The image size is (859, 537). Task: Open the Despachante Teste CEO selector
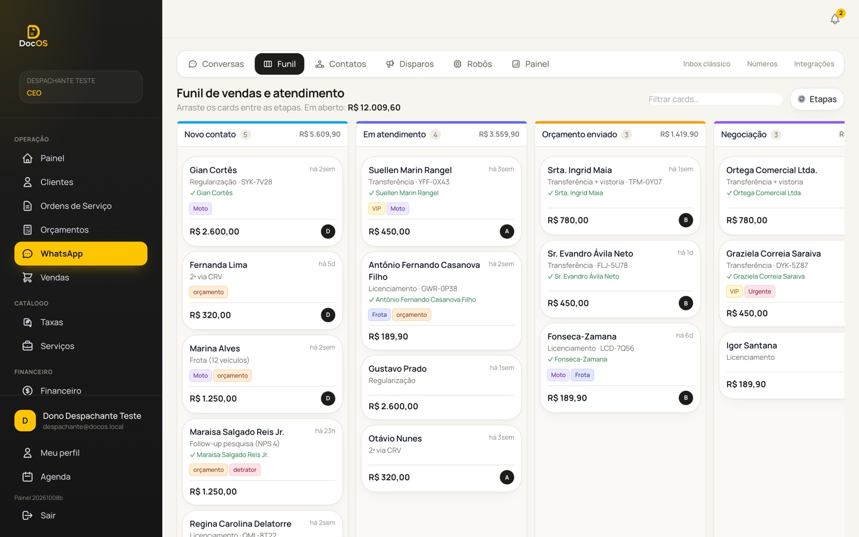click(x=81, y=86)
